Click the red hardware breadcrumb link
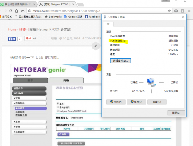This screenshot has height=146, width=193. click(23, 29)
